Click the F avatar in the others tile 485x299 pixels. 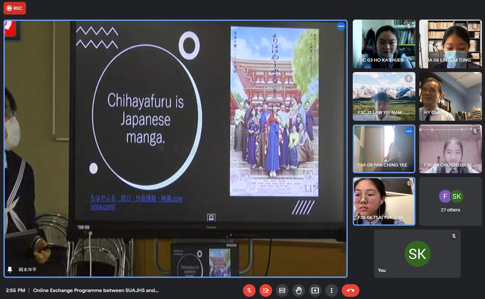(445, 196)
